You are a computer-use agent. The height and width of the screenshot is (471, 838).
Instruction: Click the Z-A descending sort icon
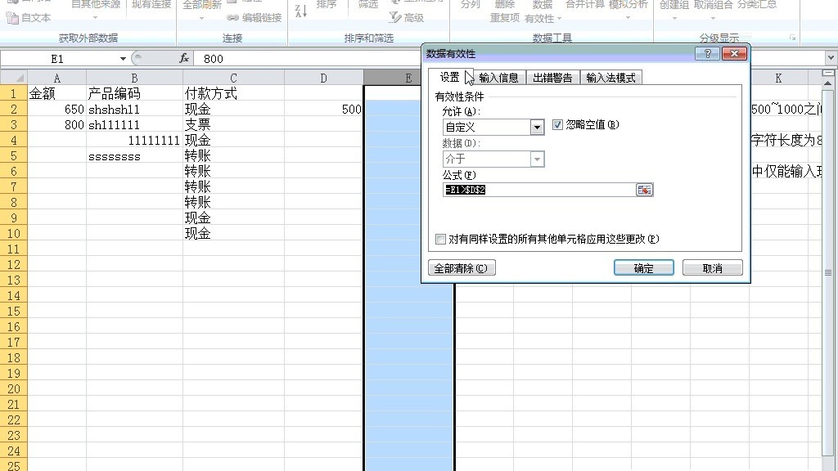[x=301, y=11]
